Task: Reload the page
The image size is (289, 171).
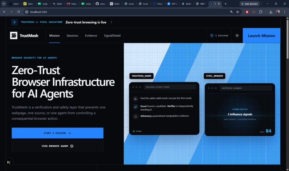Action: click(18, 12)
